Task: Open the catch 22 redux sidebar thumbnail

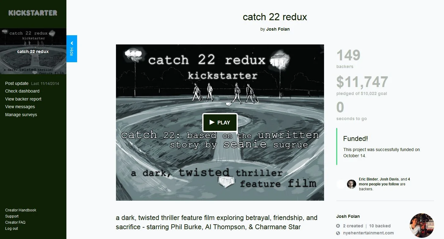Action: tap(33, 51)
